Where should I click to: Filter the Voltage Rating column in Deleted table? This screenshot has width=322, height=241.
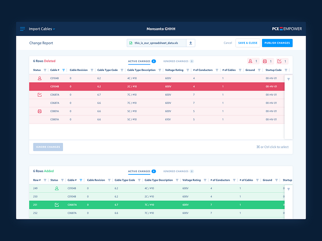pyautogui.click(x=188, y=70)
